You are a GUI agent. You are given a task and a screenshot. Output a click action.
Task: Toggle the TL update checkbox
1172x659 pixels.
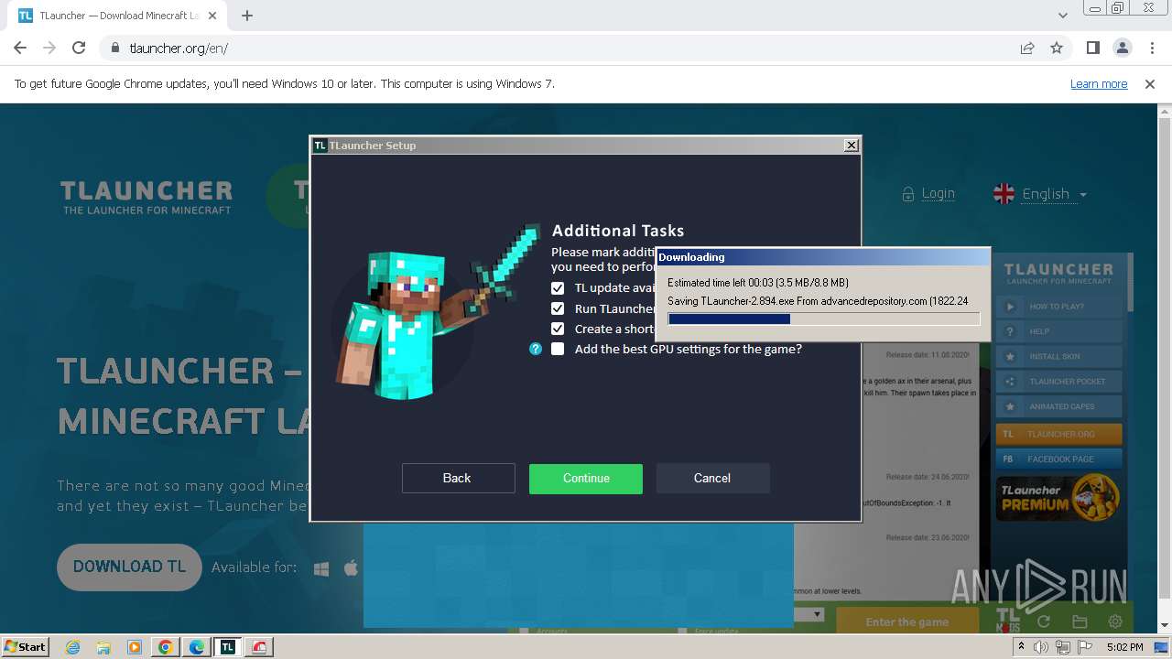point(558,287)
